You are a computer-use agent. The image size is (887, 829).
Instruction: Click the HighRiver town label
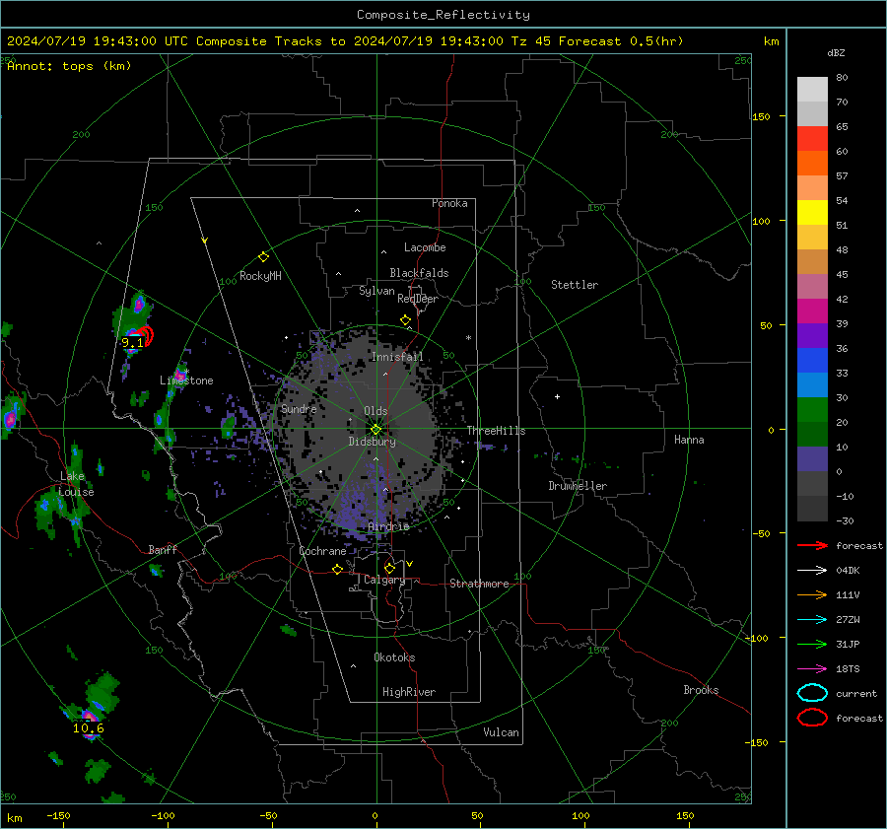point(409,692)
